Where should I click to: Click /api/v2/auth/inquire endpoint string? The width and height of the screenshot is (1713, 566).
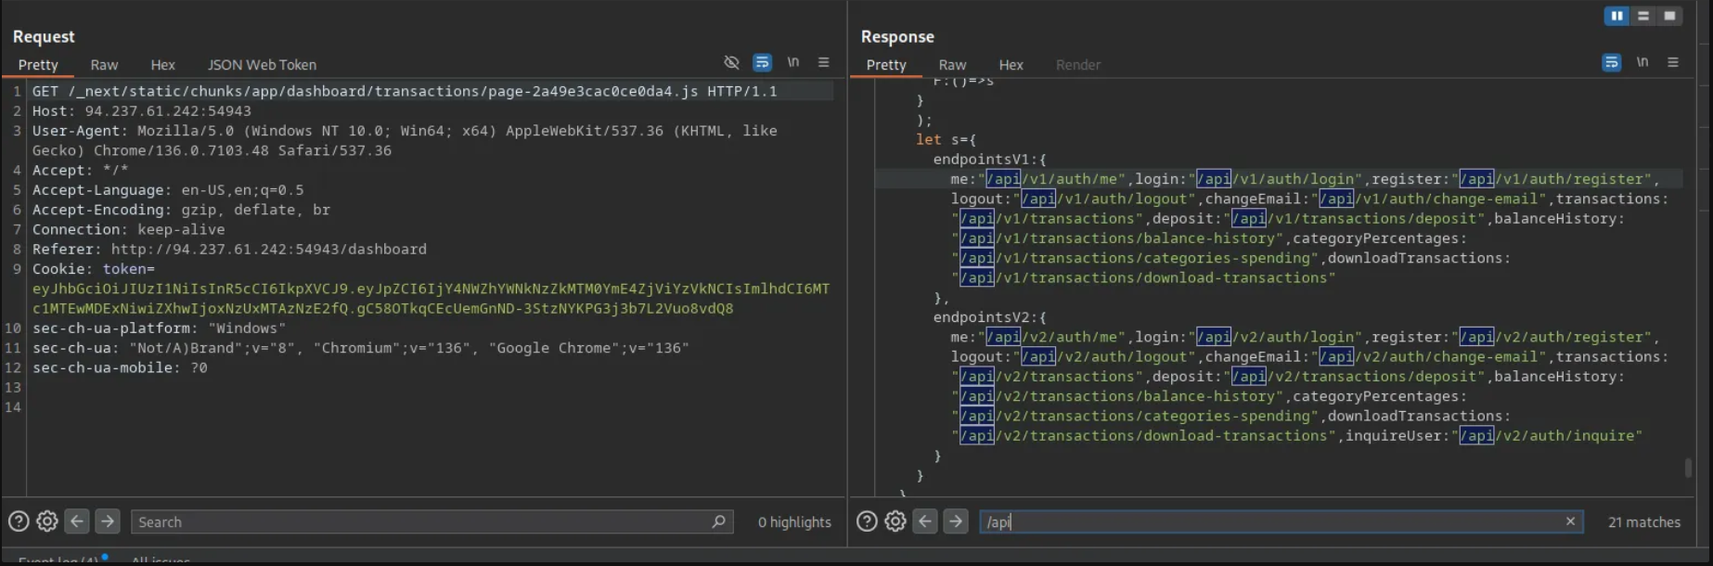(x=1546, y=435)
